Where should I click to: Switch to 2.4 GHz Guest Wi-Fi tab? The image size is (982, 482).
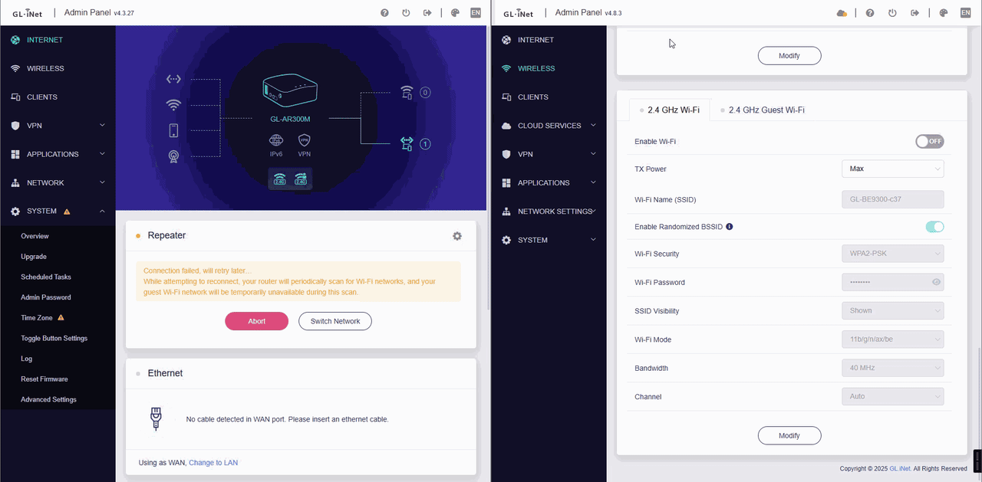(766, 110)
